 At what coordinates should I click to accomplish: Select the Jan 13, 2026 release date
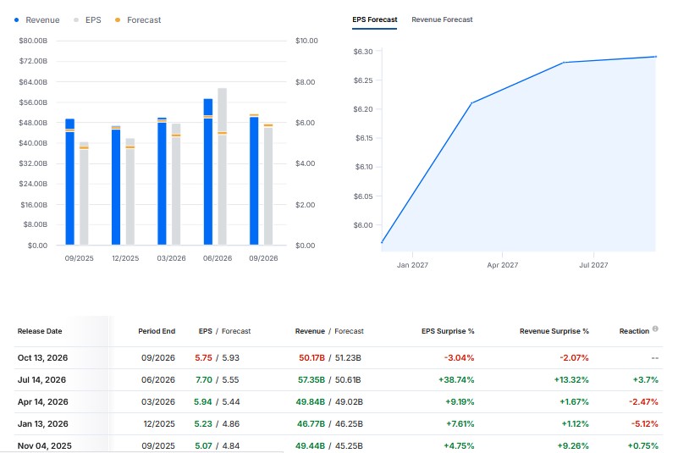pos(43,424)
